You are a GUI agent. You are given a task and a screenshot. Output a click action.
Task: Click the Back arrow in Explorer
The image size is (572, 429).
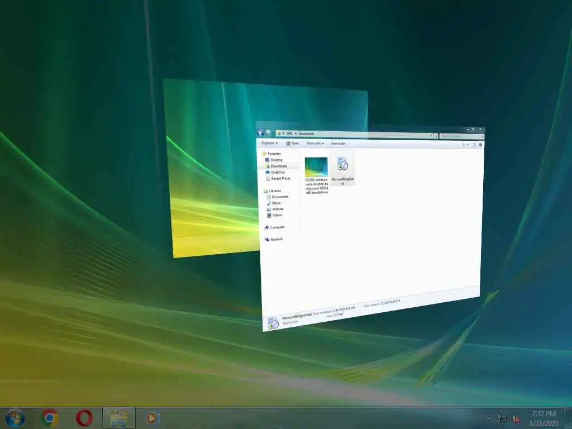coord(260,132)
